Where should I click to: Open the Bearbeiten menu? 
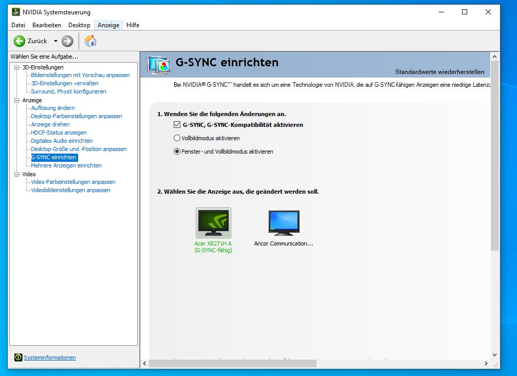[46, 25]
